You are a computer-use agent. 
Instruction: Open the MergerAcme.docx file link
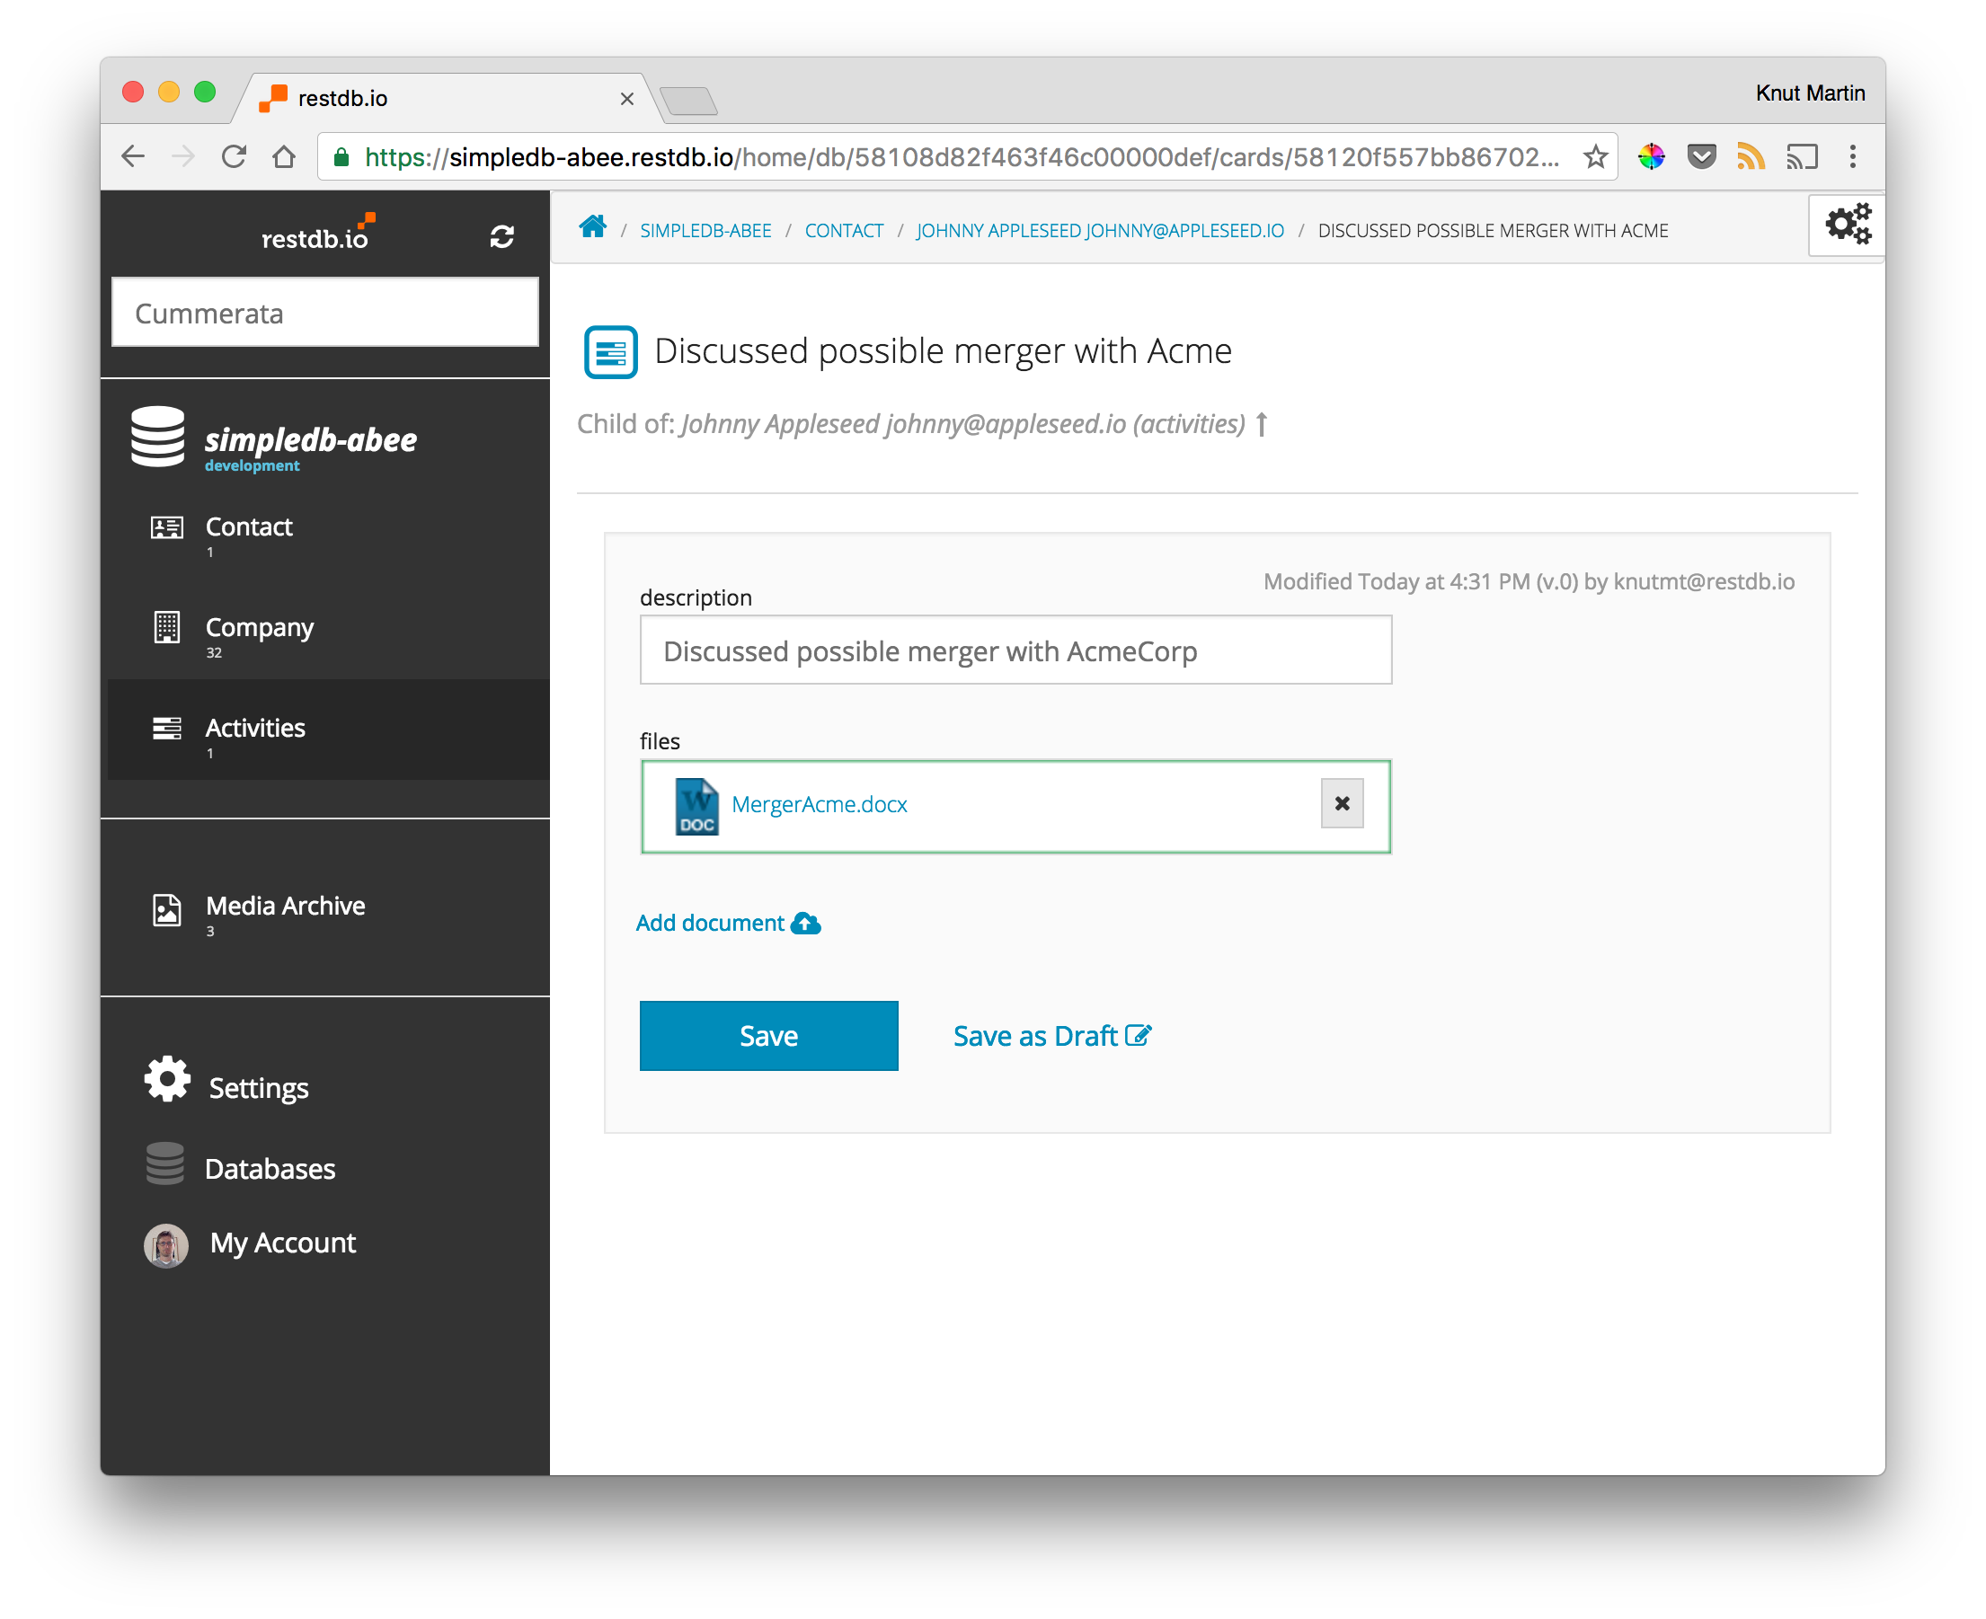[x=819, y=804]
